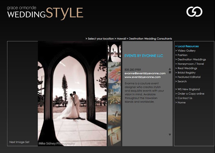Click the Wedding Style logo header
Screen dimensions: 215x153
click(45, 13)
